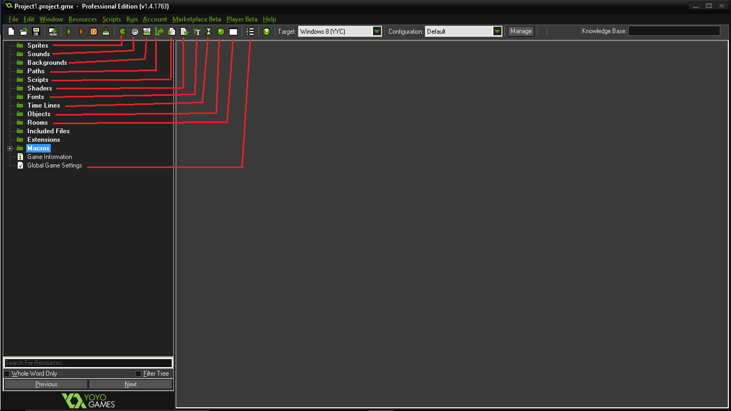This screenshot has width=731, height=411.
Task: Click the New project toolbar icon
Action: coord(11,32)
